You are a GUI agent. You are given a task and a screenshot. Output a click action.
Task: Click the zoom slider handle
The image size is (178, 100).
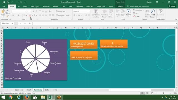coord(163,93)
